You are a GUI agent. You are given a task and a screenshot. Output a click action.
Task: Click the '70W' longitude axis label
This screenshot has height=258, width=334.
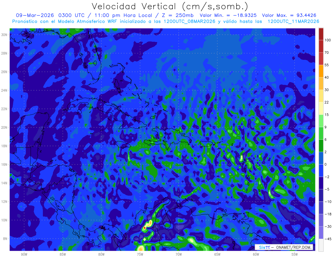[179, 254]
